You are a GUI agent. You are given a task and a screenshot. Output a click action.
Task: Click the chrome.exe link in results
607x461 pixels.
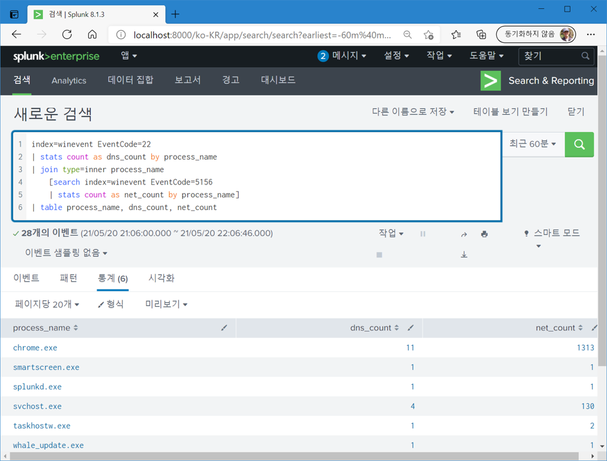click(35, 347)
